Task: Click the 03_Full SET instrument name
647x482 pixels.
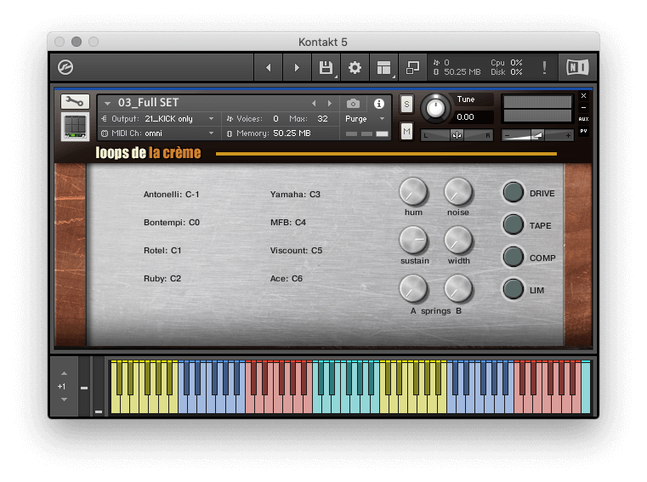Action: click(x=149, y=103)
